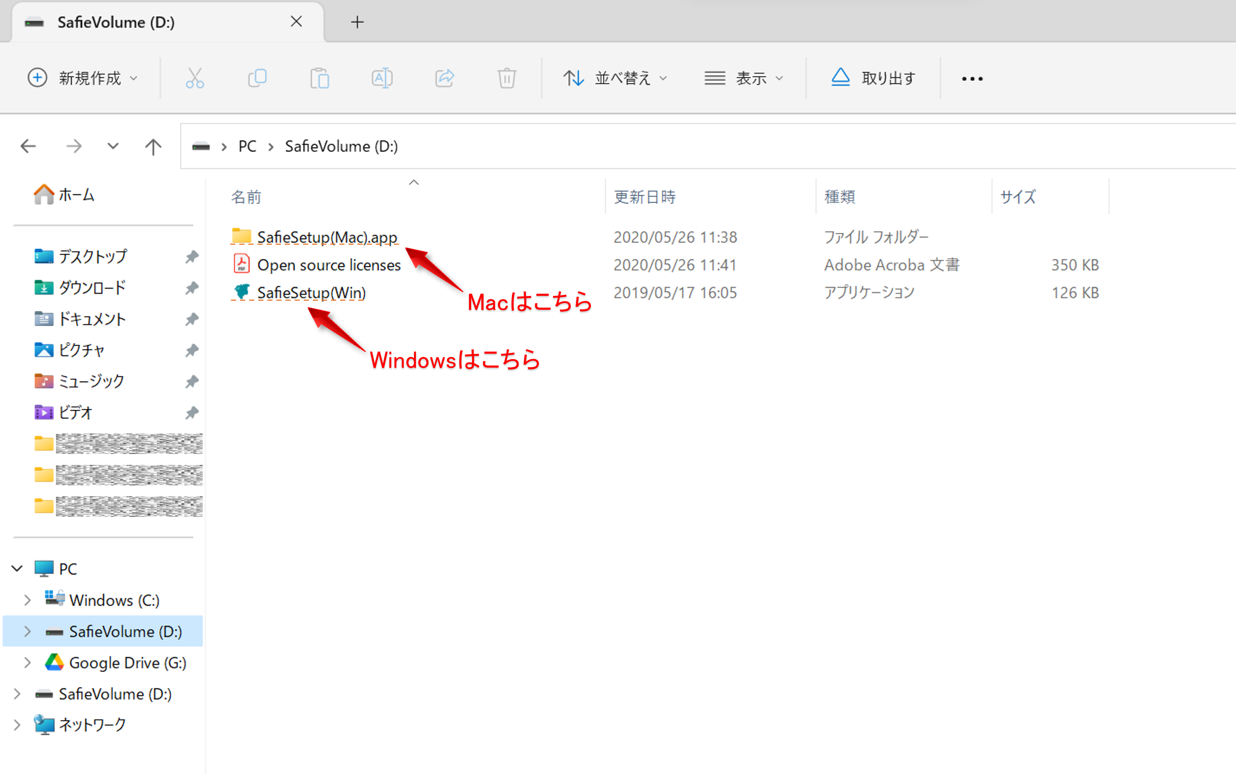
Task: Click the Share icon in toolbar
Action: [x=444, y=78]
